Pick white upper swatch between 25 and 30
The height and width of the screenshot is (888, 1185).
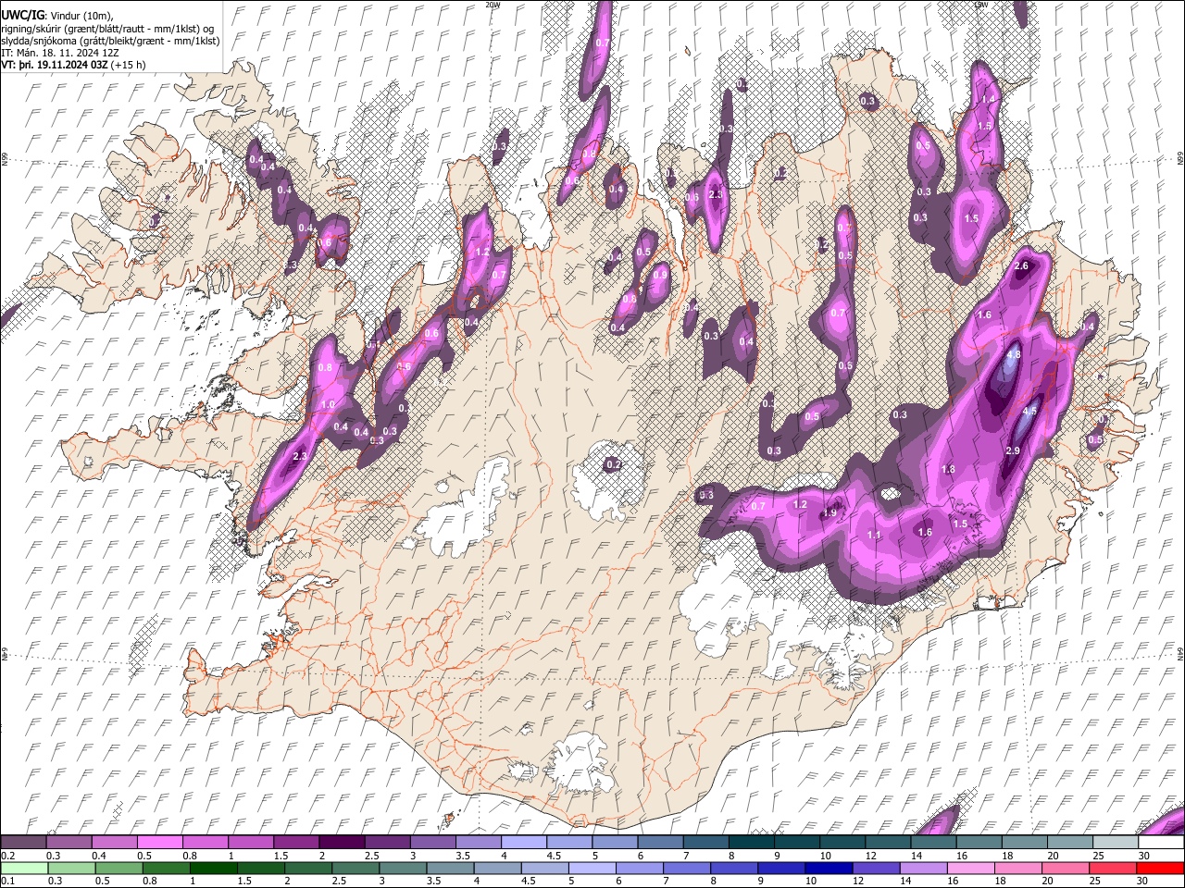click(x=1116, y=843)
